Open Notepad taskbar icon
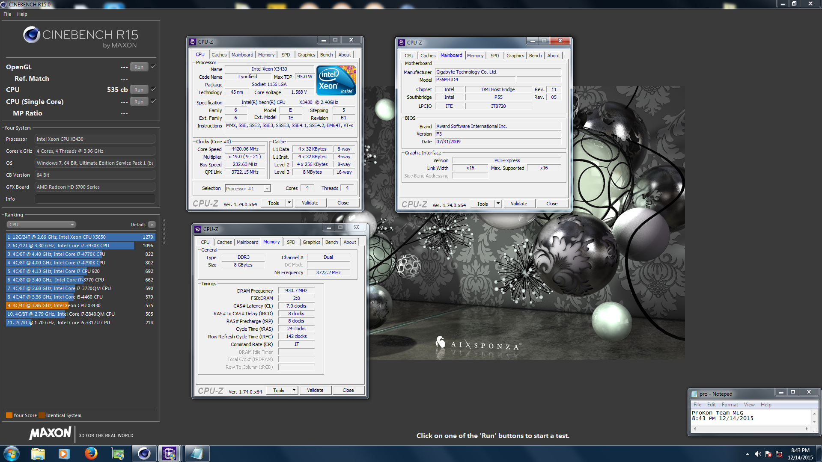Viewport: 822px width, 462px height. pyautogui.click(x=197, y=453)
